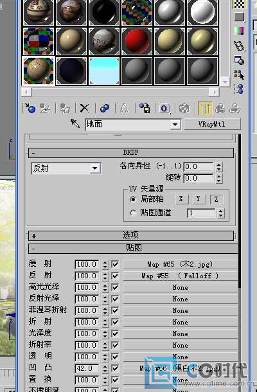Click Go to Parent icon
The width and height of the screenshot is (257, 392).
220,109
